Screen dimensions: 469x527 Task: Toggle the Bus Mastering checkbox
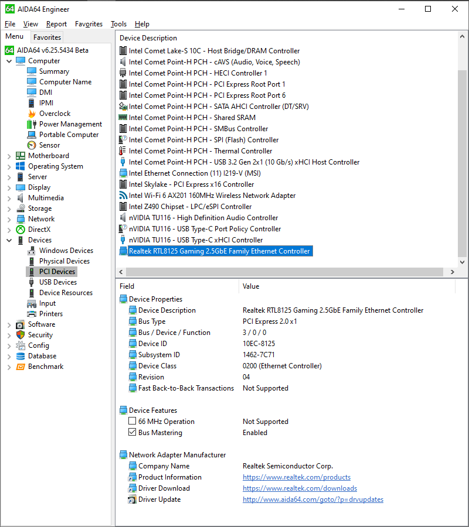pos(132,432)
